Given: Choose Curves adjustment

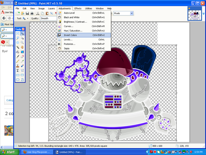Looking at the screenshot, I should (84, 26).
